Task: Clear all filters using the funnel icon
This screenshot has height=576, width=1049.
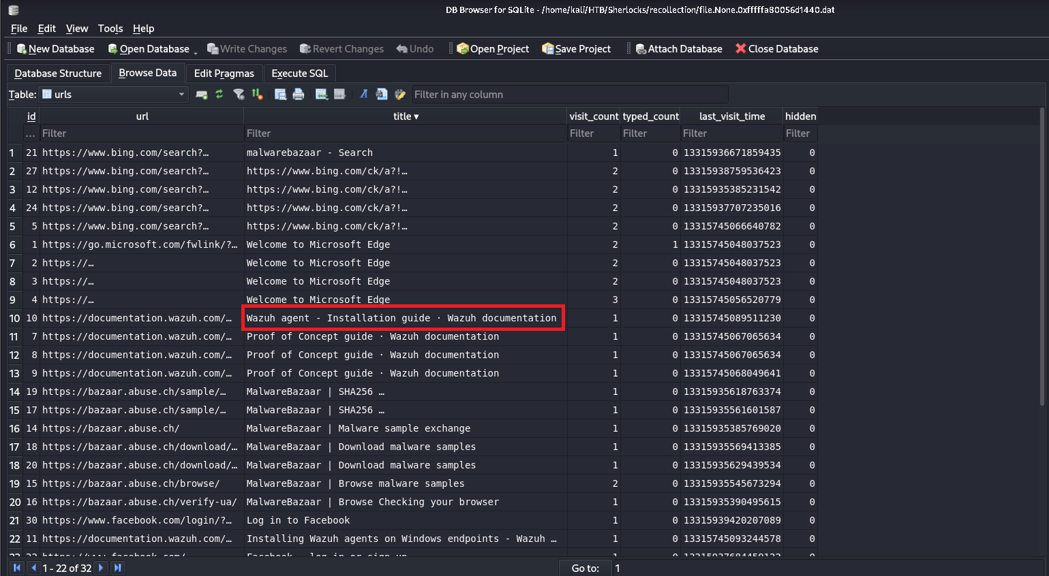Action: [239, 95]
